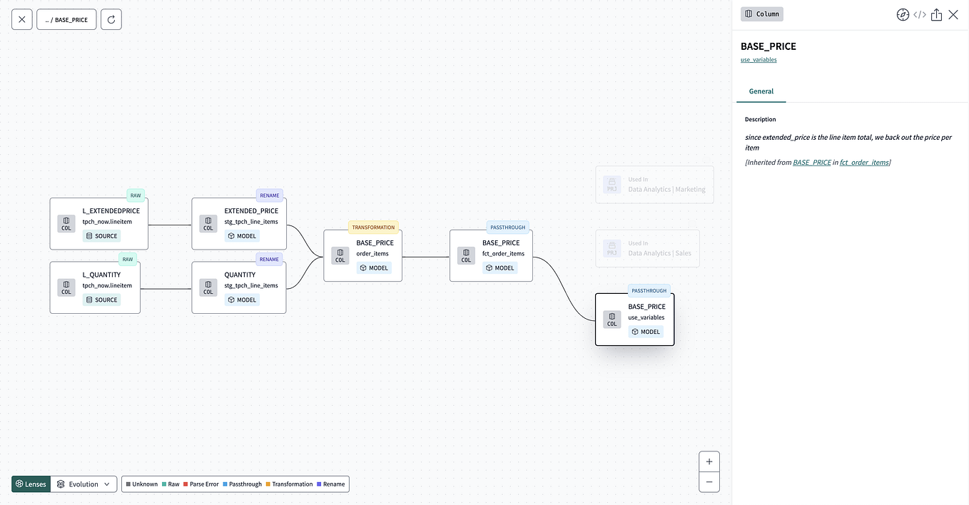This screenshot has width=969, height=505.
Task: Open the use_variables link under BASE_PRICE
Action: tap(759, 60)
